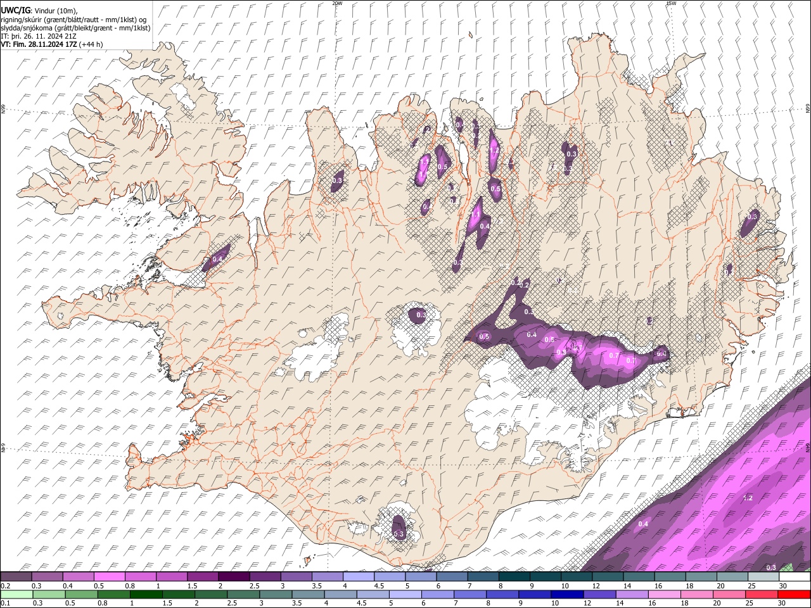Click the 'UWC/IG: Vindur (10m)' title text
The width and height of the screenshot is (811, 608).
click(x=39, y=11)
